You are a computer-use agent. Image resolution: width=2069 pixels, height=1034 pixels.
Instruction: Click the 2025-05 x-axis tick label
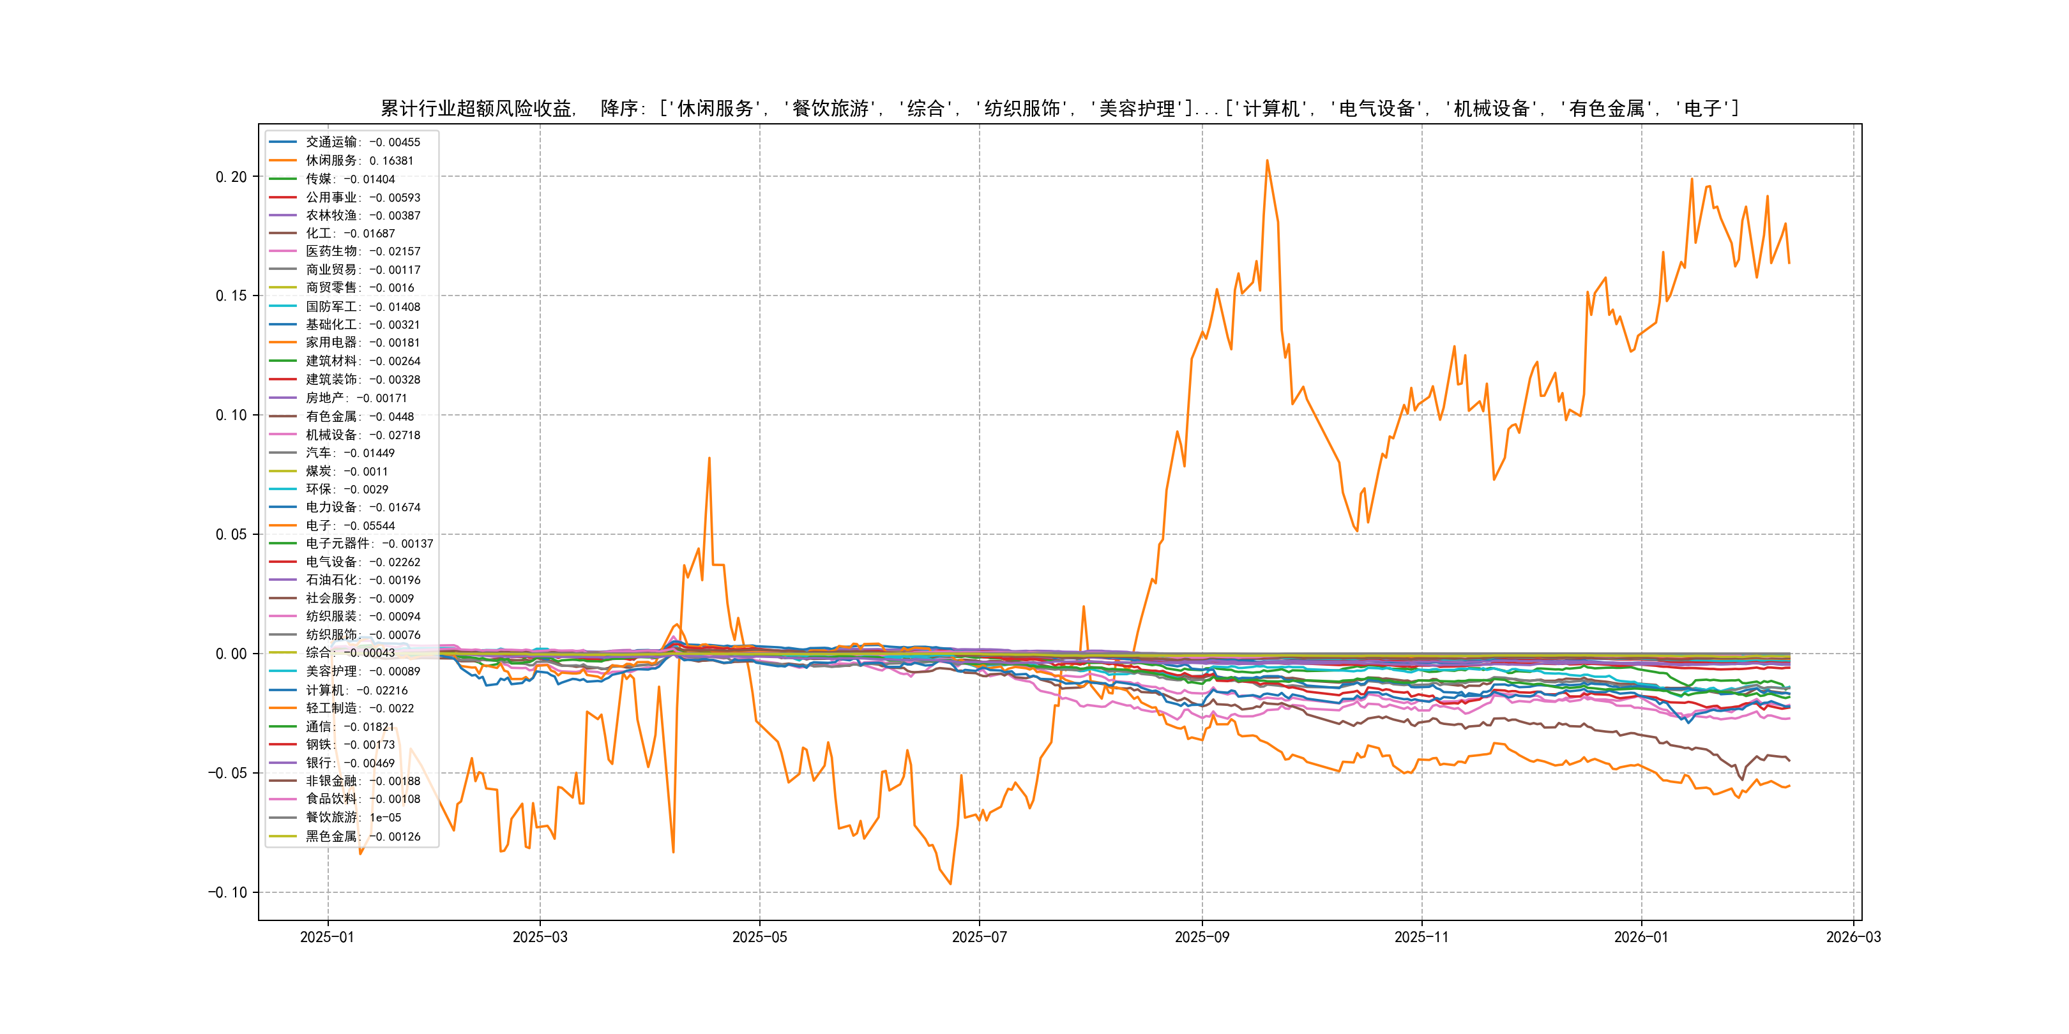(x=759, y=938)
